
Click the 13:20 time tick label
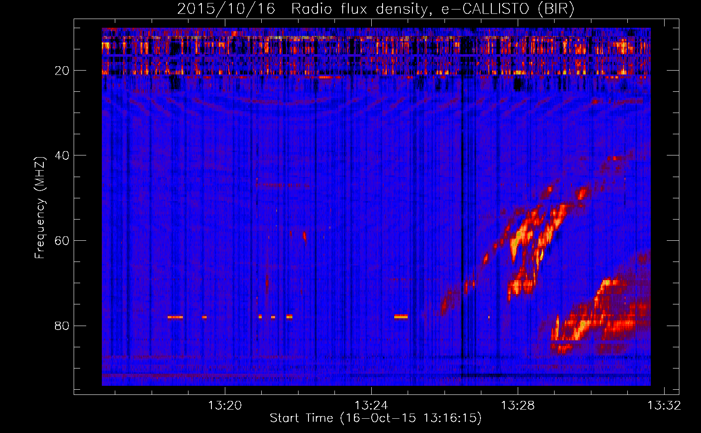click(x=225, y=406)
